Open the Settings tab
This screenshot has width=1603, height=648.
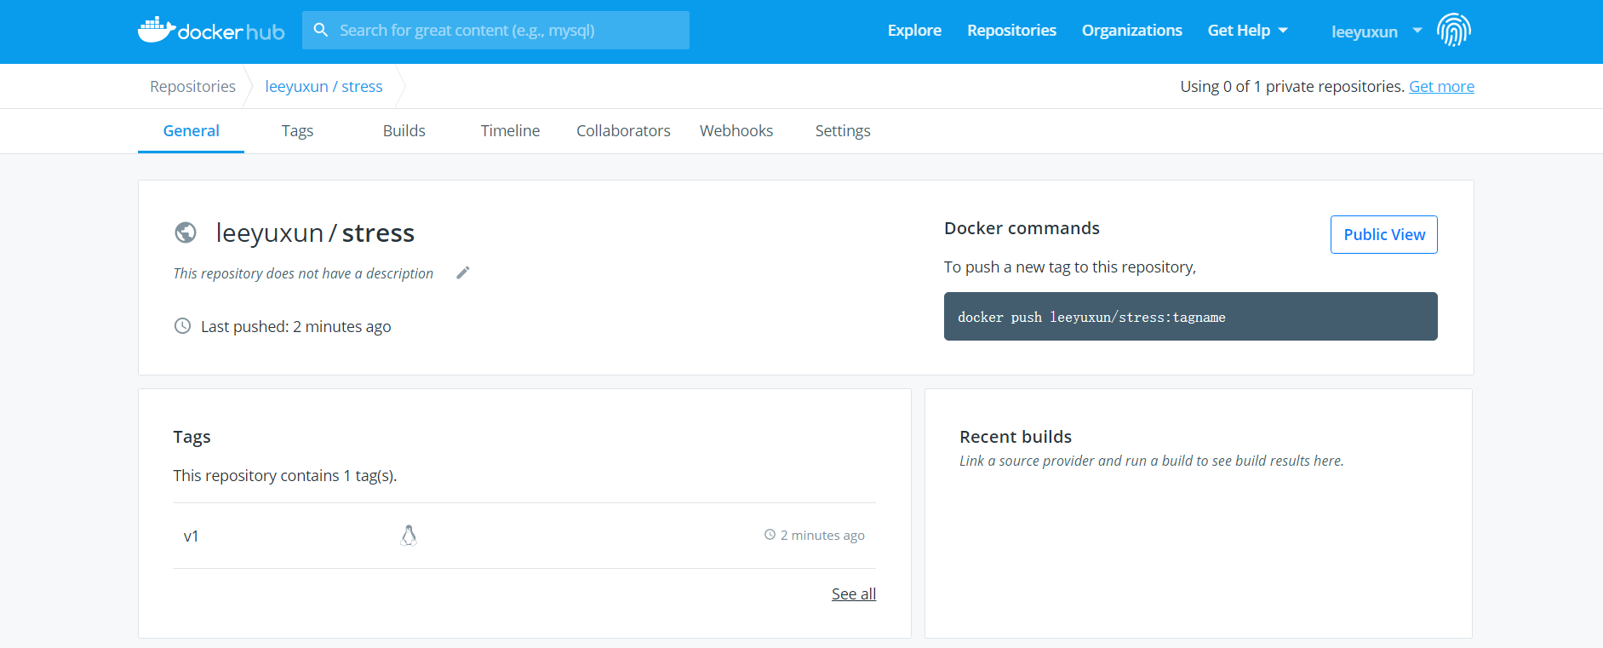843,131
